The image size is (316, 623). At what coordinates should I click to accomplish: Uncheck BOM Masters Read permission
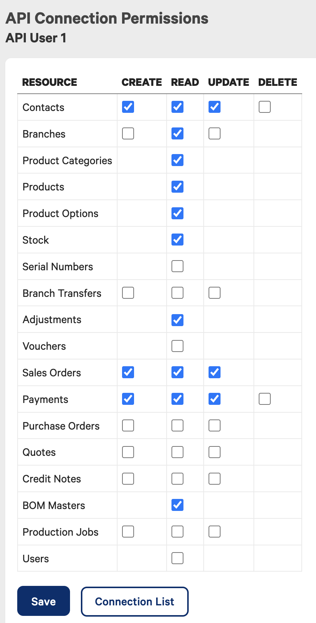tap(177, 505)
